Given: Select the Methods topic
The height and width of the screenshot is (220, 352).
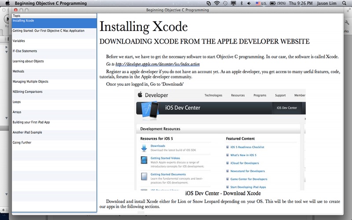Looking at the screenshot, I should tap(54, 74).
